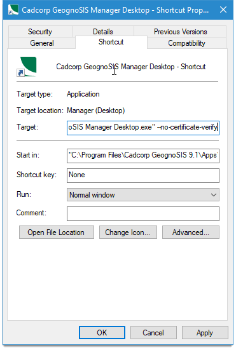236x350 pixels.
Task: Switch to the General tab
Action: (x=42, y=43)
